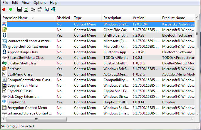Click the vertical scrollbar up arrow
Viewport: 201px width, 130px height.
197,17
